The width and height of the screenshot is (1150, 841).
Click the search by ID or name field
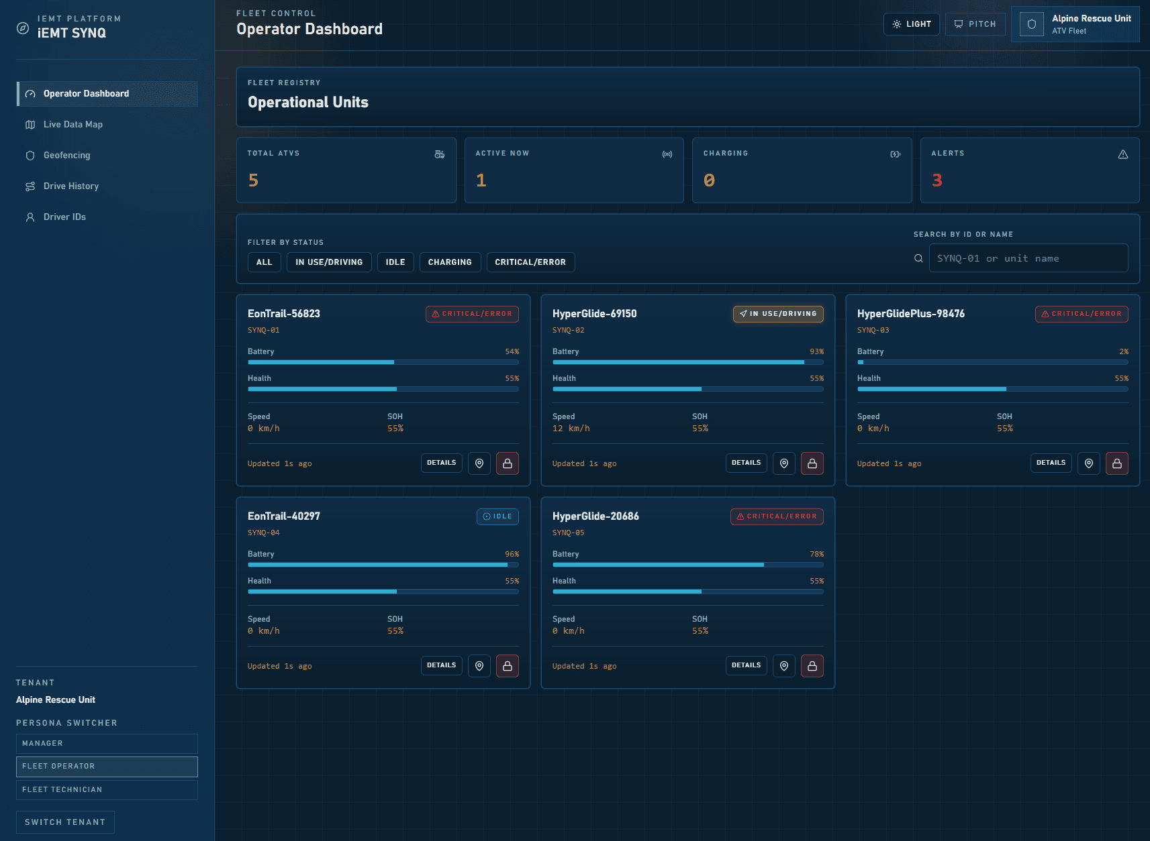(1028, 258)
